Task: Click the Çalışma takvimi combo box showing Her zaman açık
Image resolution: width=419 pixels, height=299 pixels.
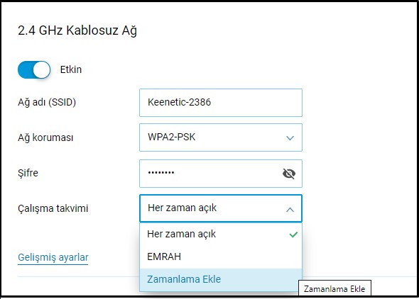Action: [x=221, y=208]
